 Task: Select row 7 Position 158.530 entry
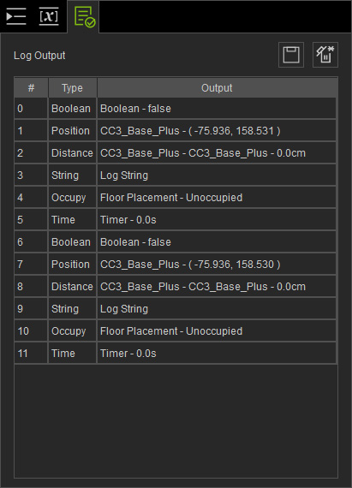pyautogui.click(x=176, y=265)
